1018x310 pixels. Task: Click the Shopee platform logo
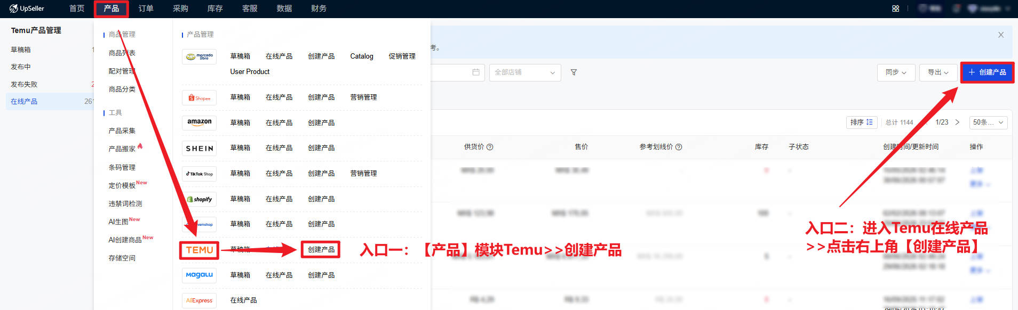(199, 98)
